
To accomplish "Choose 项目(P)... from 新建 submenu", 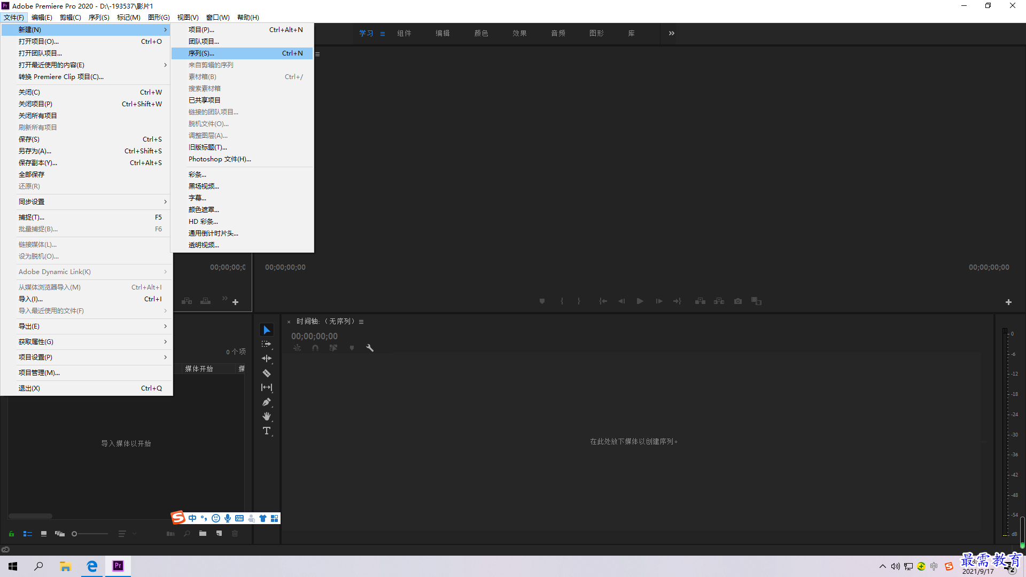I will point(242,30).
